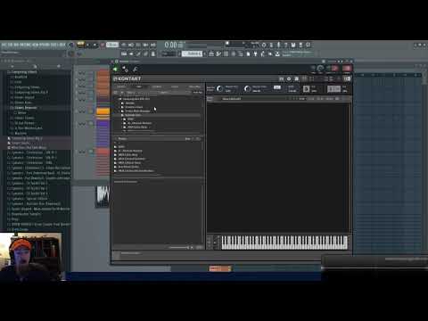
Task: Adjust Kontakt Master Tune knob
Action: [247, 88]
